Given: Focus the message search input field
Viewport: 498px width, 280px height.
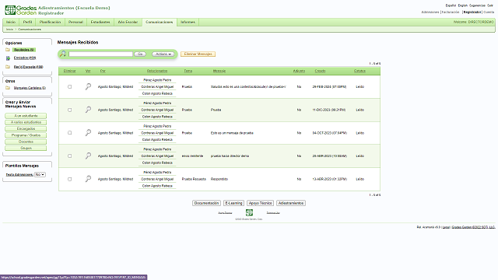Looking at the screenshot, I should (100, 54).
